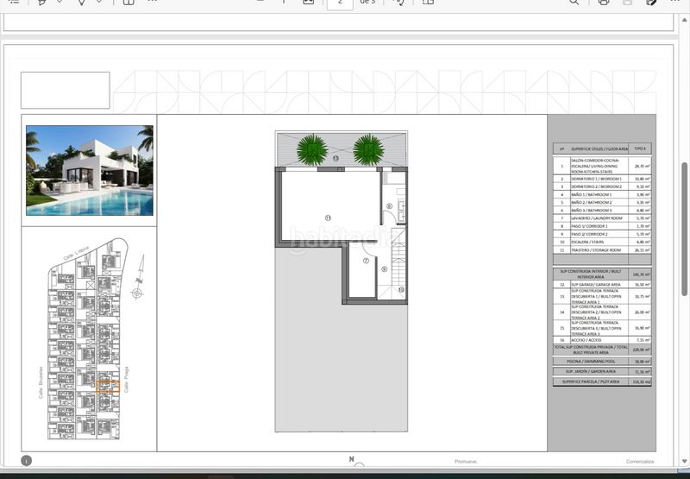Click 'Calle Praga' street label on site plan

point(126,379)
